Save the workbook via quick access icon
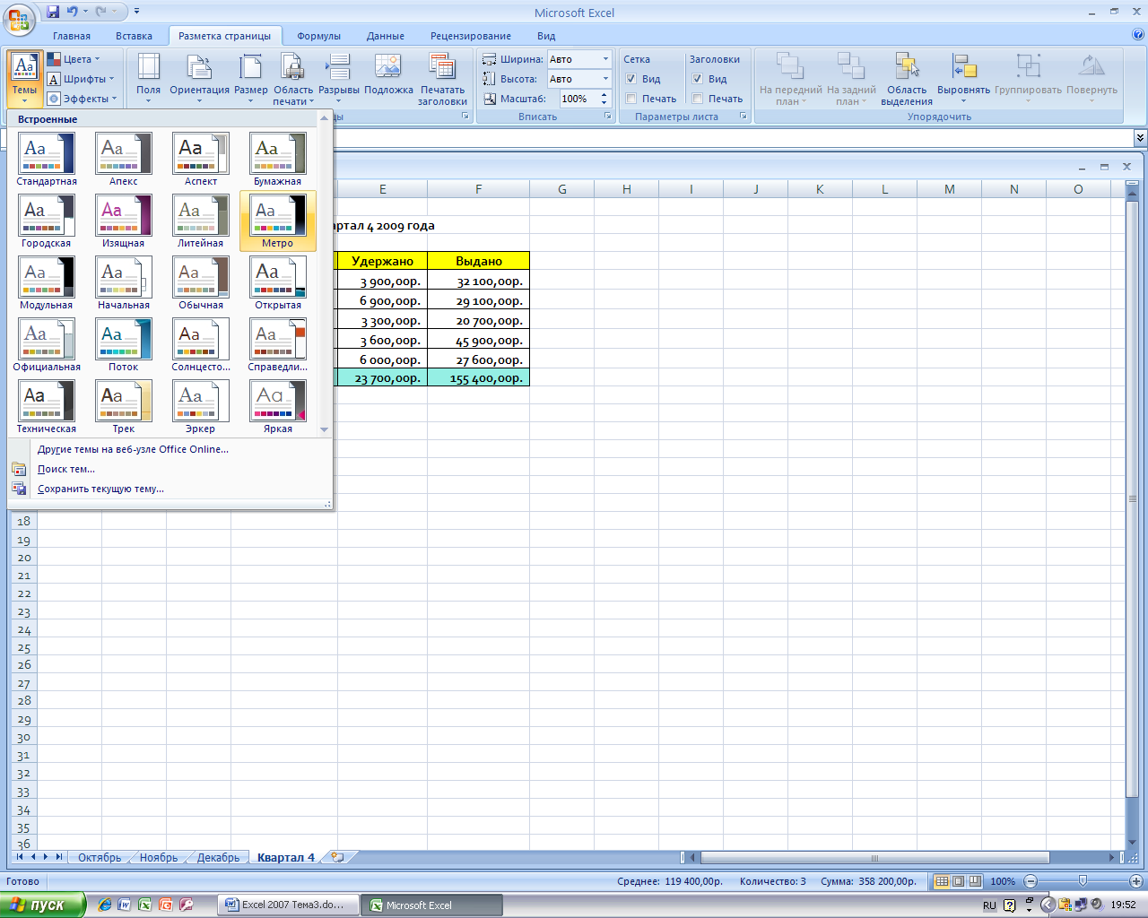This screenshot has height=918, width=1148. 53,12
